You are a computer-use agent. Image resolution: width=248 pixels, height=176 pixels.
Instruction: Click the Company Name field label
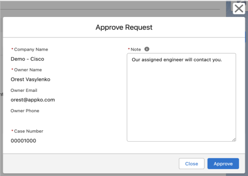coord(31,49)
